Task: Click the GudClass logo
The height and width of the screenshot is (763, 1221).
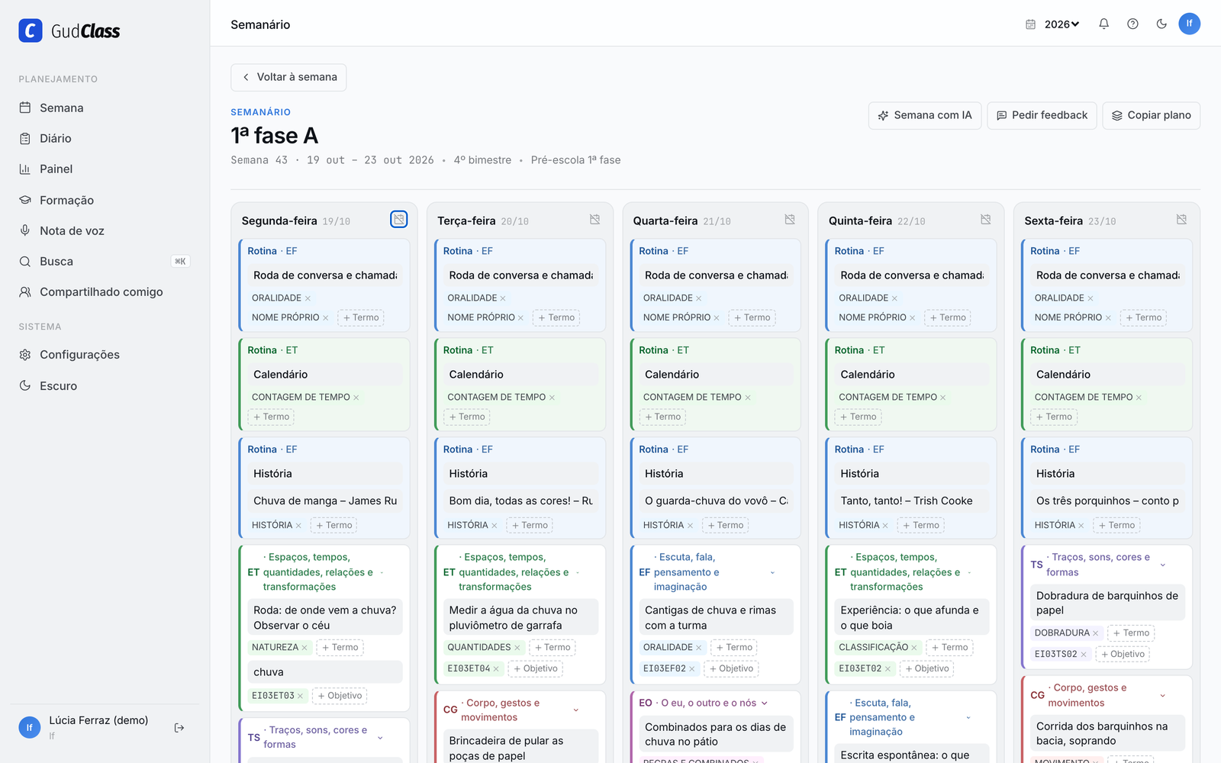Action: click(x=69, y=31)
